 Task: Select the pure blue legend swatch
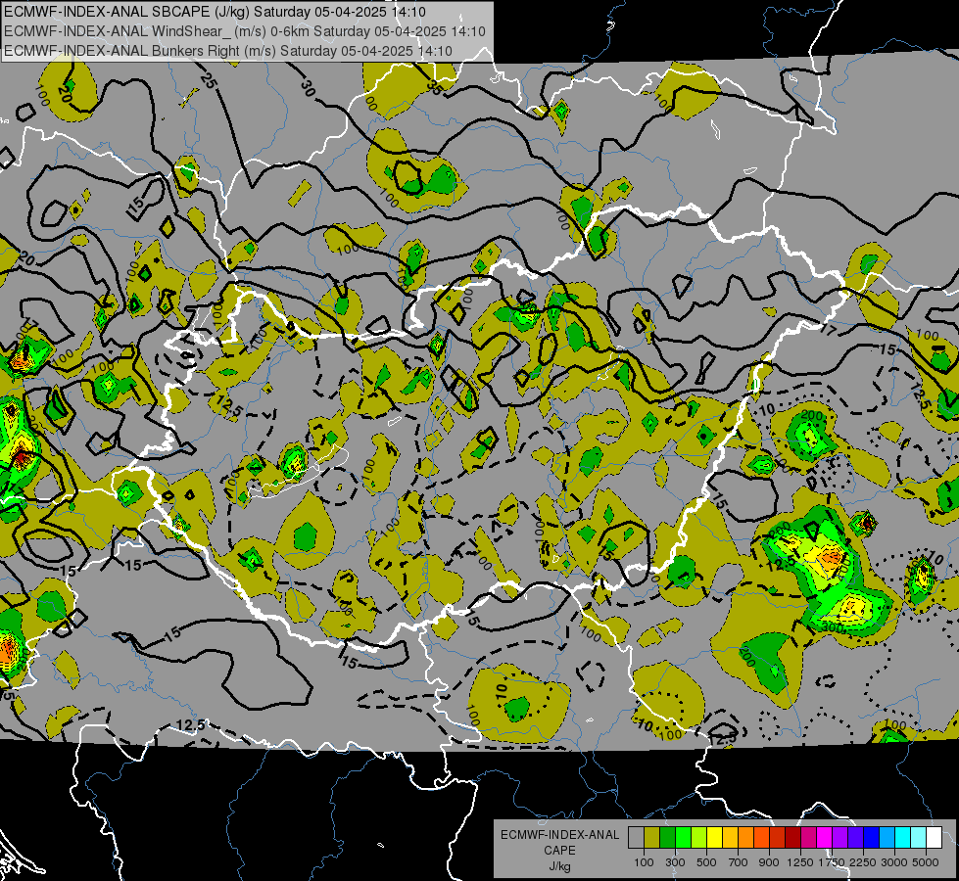872,838
